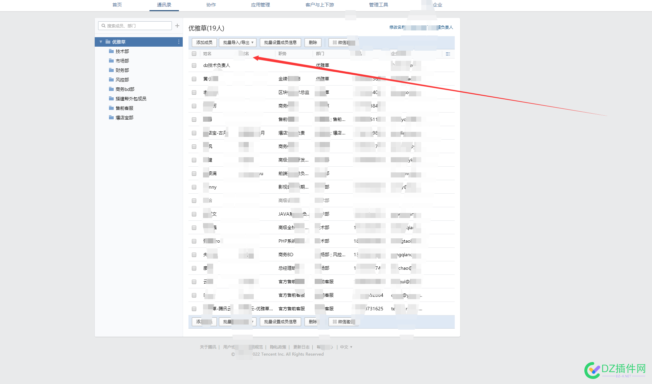Click the 爆店宝部 folder icon
Screen dimensions: 652x384
pyautogui.click(x=111, y=118)
